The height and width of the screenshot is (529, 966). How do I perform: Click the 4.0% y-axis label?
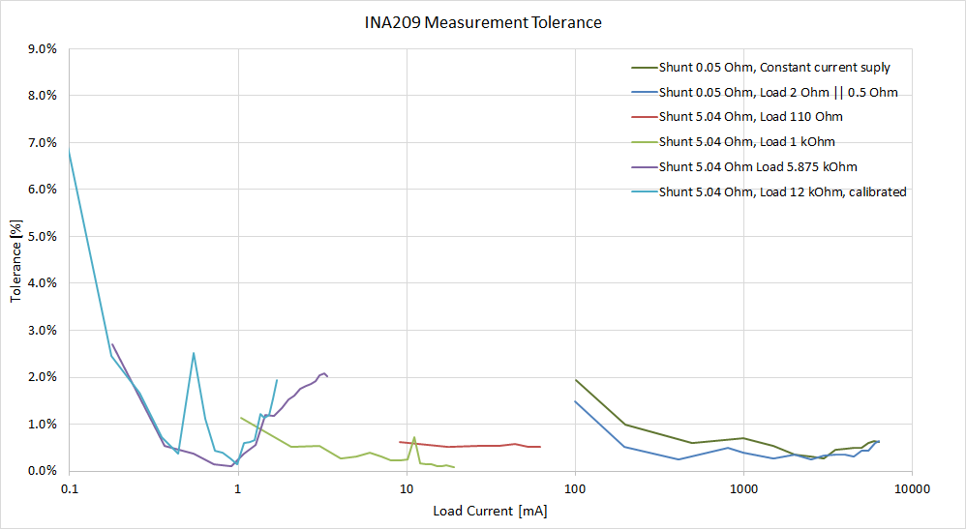coord(42,283)
